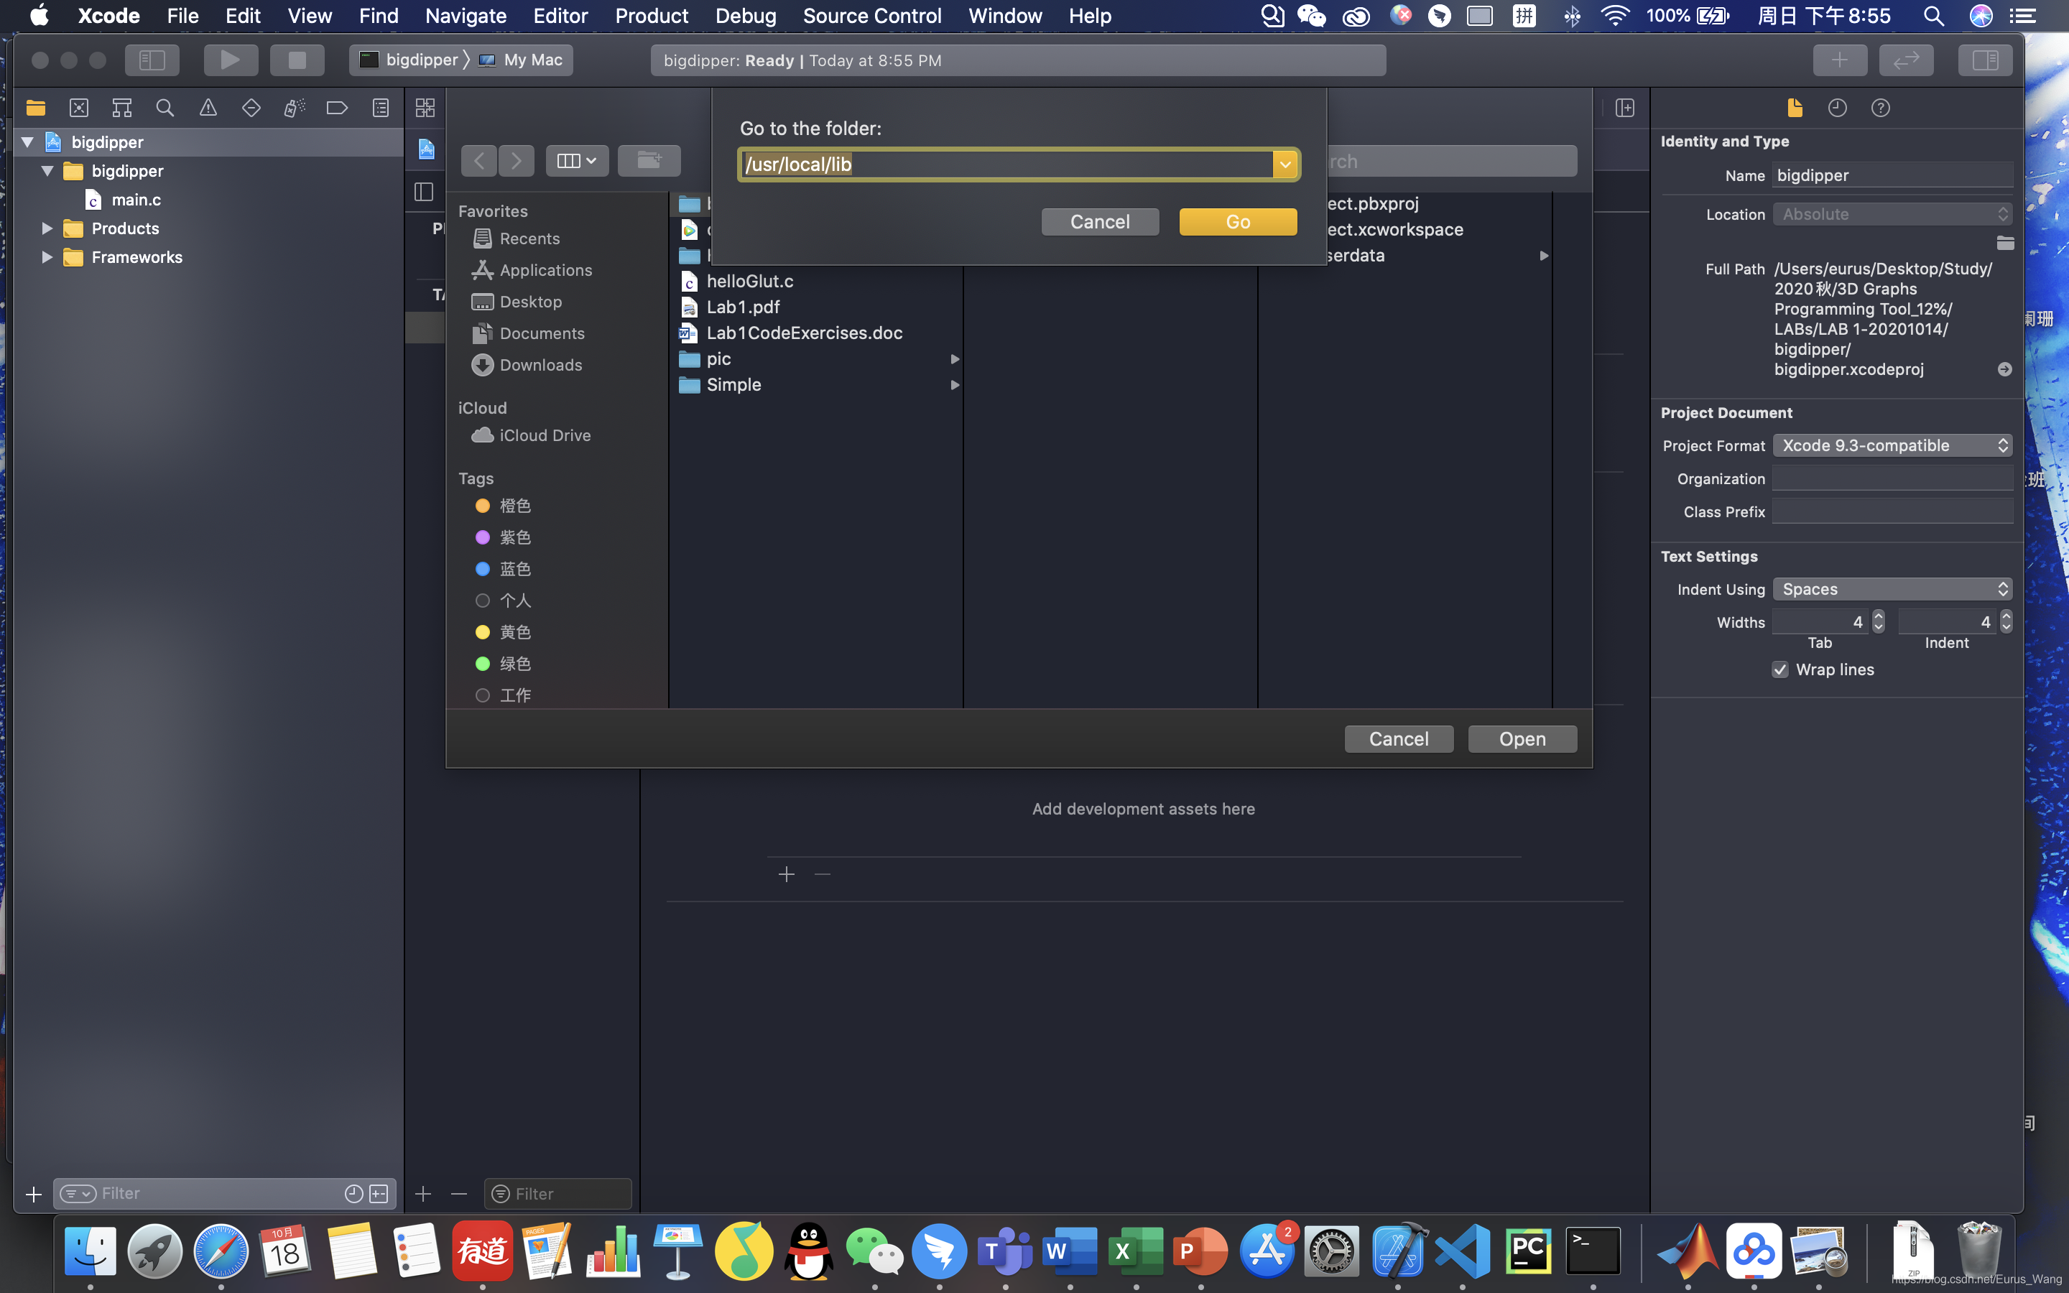This screenshot has width=2069, height=1293.
Task: Expand the Project Format dropdown
Action: 1890,444
